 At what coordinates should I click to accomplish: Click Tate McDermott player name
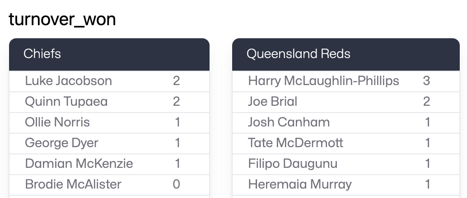coord(295,143)
